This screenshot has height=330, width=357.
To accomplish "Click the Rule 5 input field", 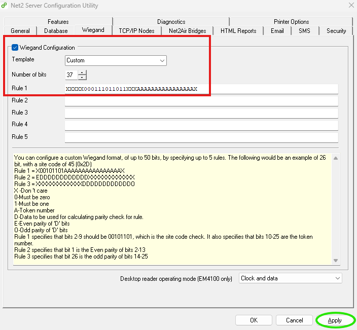I will click(x=201, y=137).
